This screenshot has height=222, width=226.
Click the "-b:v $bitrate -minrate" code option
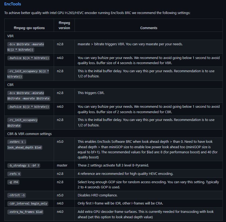26,93
